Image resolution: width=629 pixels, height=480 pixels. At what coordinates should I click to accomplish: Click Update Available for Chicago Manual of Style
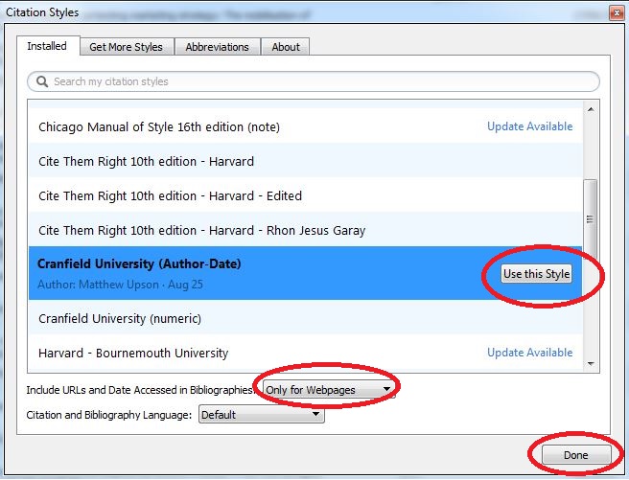pos(529,126)
